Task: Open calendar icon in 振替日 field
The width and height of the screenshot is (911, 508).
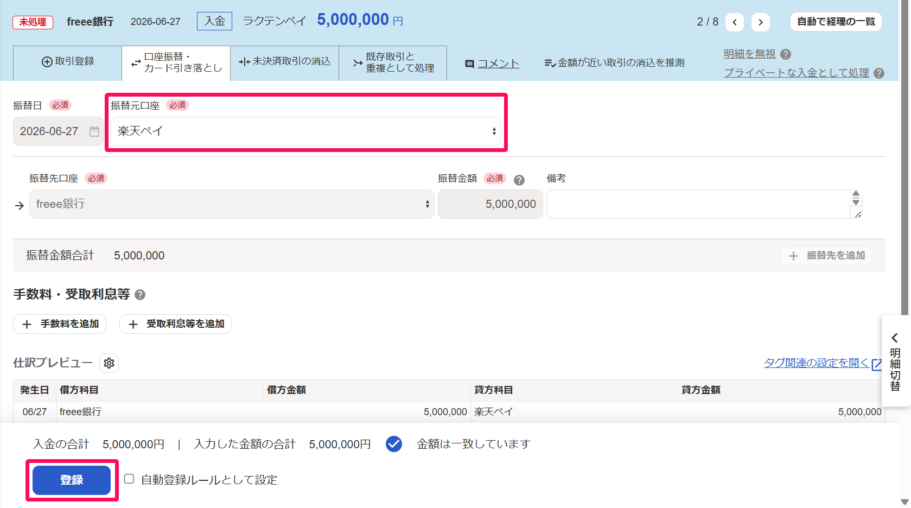Action: pos(94,131)
